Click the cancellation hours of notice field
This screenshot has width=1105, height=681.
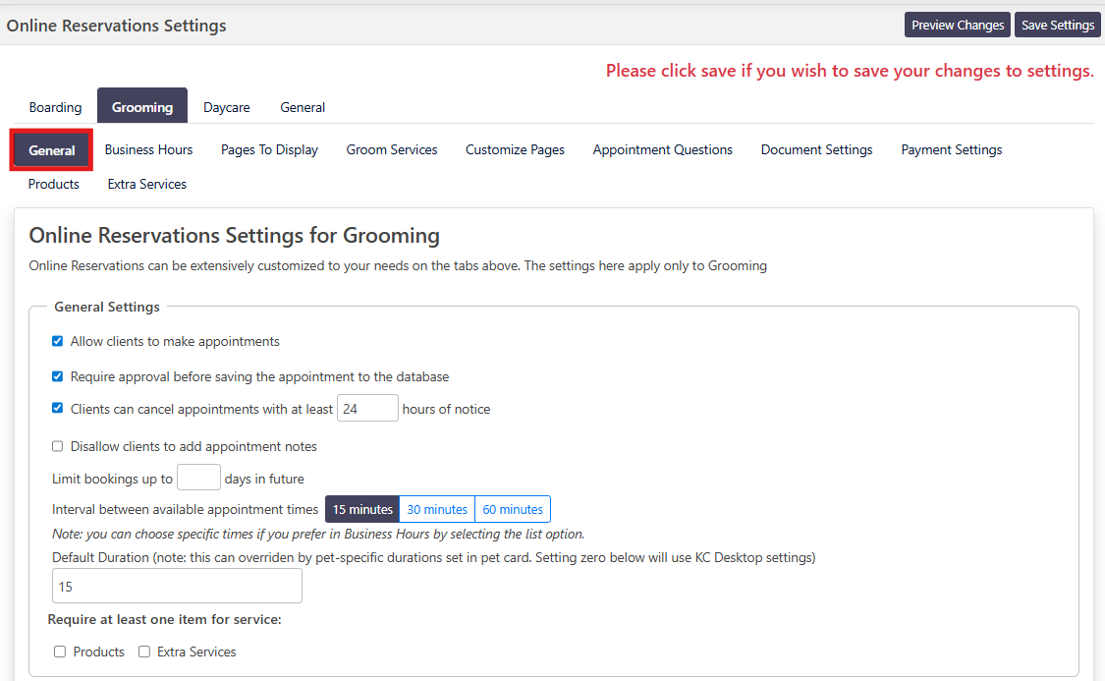(x=367, y=409)
